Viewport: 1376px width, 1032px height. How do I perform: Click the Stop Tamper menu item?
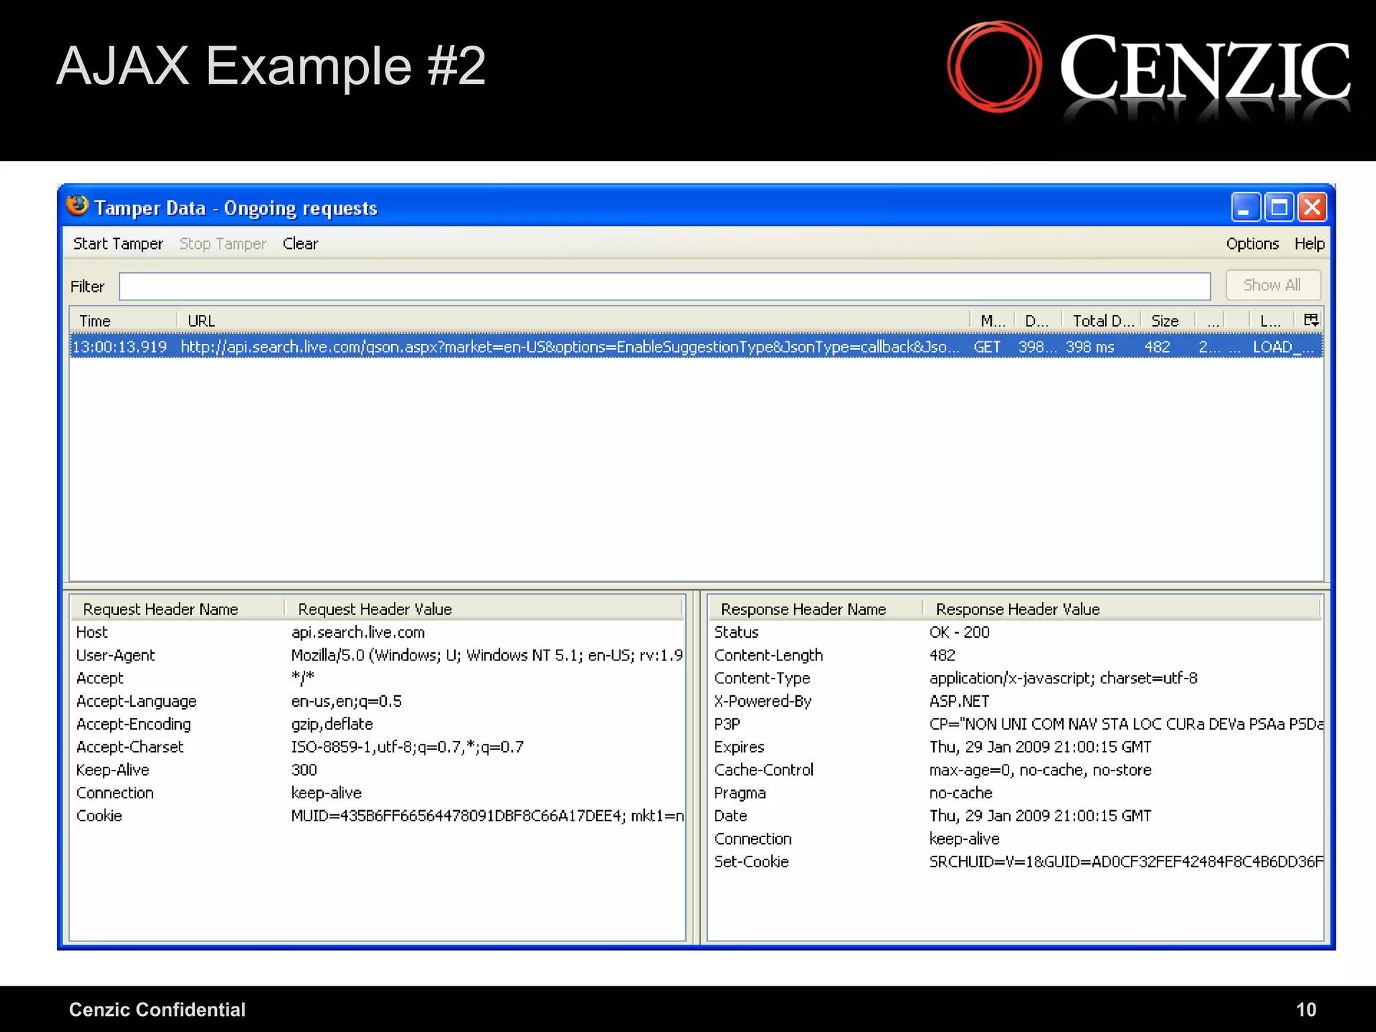pyautogui.click(x=222, y=244)
